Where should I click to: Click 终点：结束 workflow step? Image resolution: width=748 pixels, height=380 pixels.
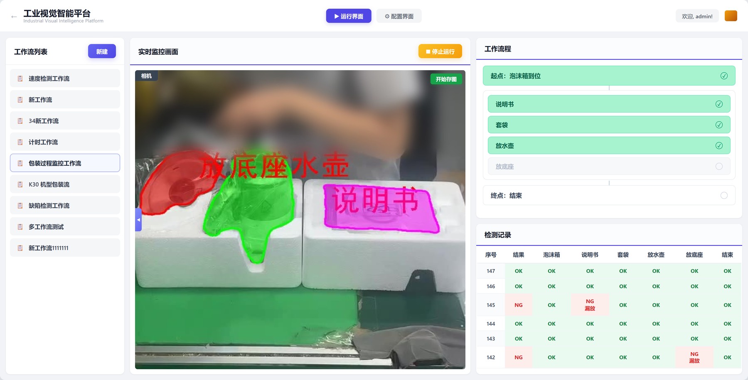(x=609, y=195)
